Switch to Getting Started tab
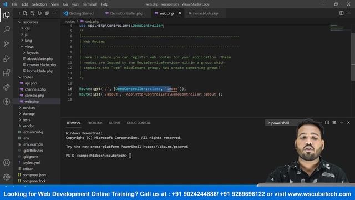The image size is (355, 200). pyautogui.click(x=79, y=13)
